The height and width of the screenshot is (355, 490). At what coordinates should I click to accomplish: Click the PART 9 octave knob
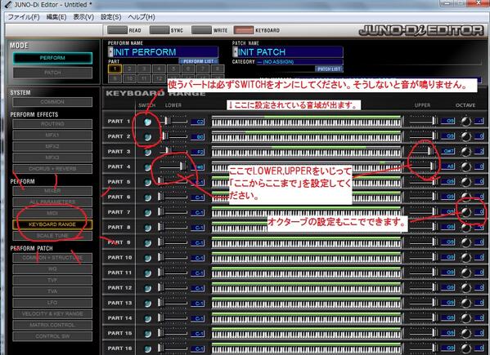466,242
